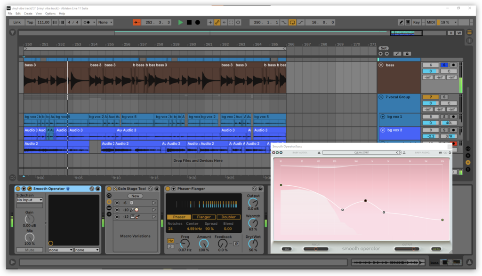Select the Flanger mode button
482x276 pixels.
[x=204, y=217]
